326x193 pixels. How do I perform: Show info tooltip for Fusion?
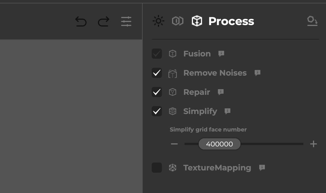[221, 53]
